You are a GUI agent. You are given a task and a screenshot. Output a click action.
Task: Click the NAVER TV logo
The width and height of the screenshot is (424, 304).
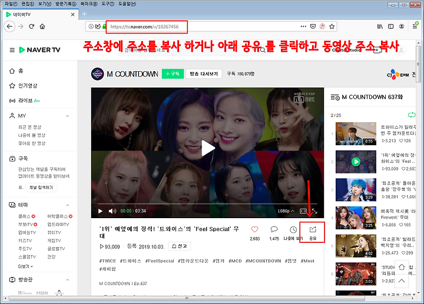(x=39, y=50)
